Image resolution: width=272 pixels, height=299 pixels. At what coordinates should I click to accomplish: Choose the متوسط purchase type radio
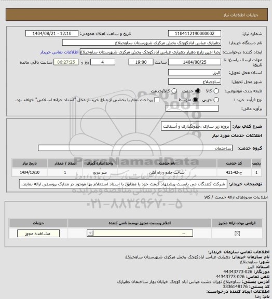coord(195,100)
